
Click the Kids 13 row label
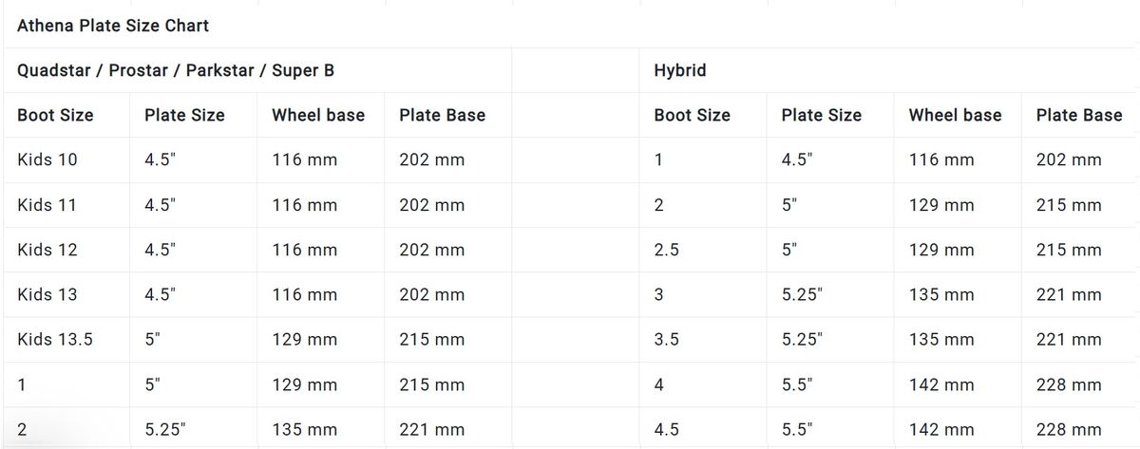[x=47, y=294]
